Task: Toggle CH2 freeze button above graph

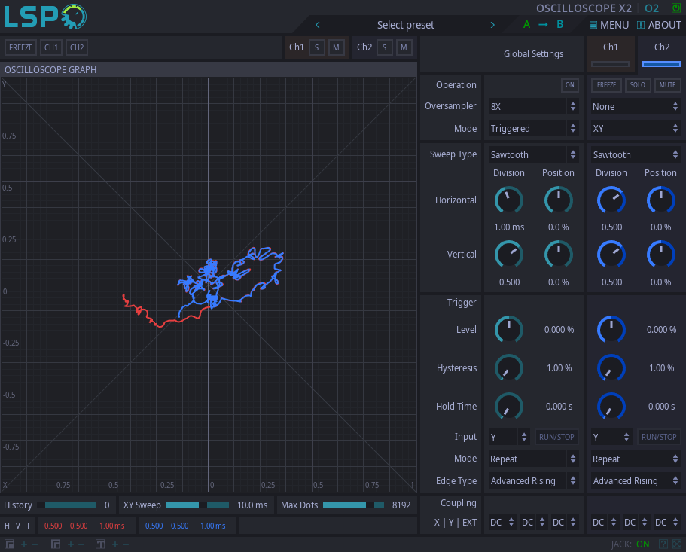Action: click(x=77, y=47)
